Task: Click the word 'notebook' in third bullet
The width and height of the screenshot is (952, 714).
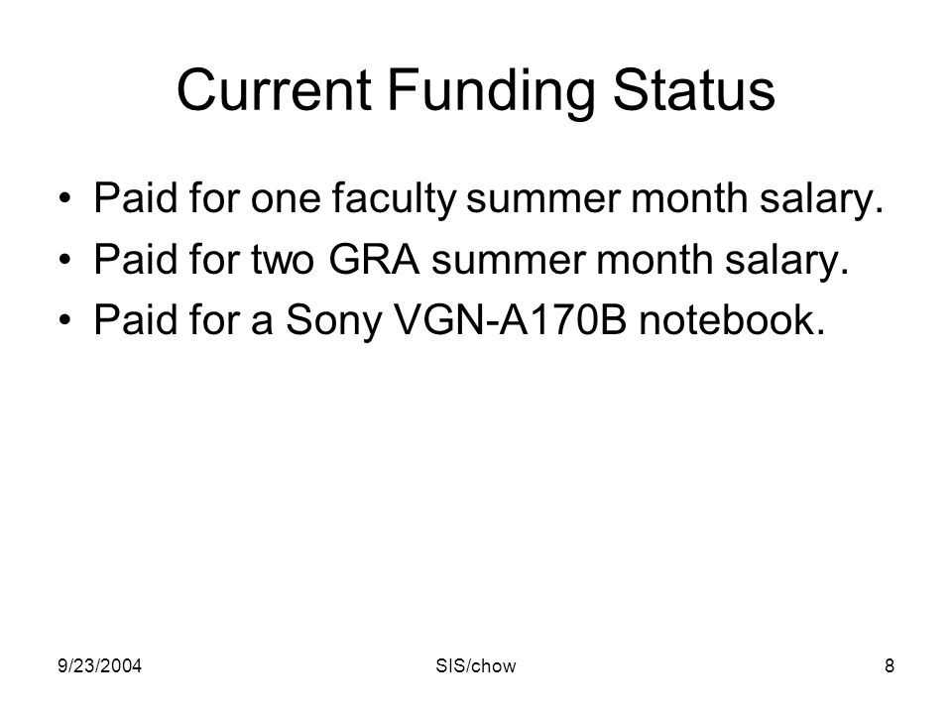Action: click(732, 319)
